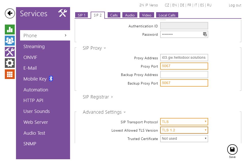The width and height of the screenshot is (246, 161).
Task: Switch to the SIP 1 tab
Action: click(82, 15)
